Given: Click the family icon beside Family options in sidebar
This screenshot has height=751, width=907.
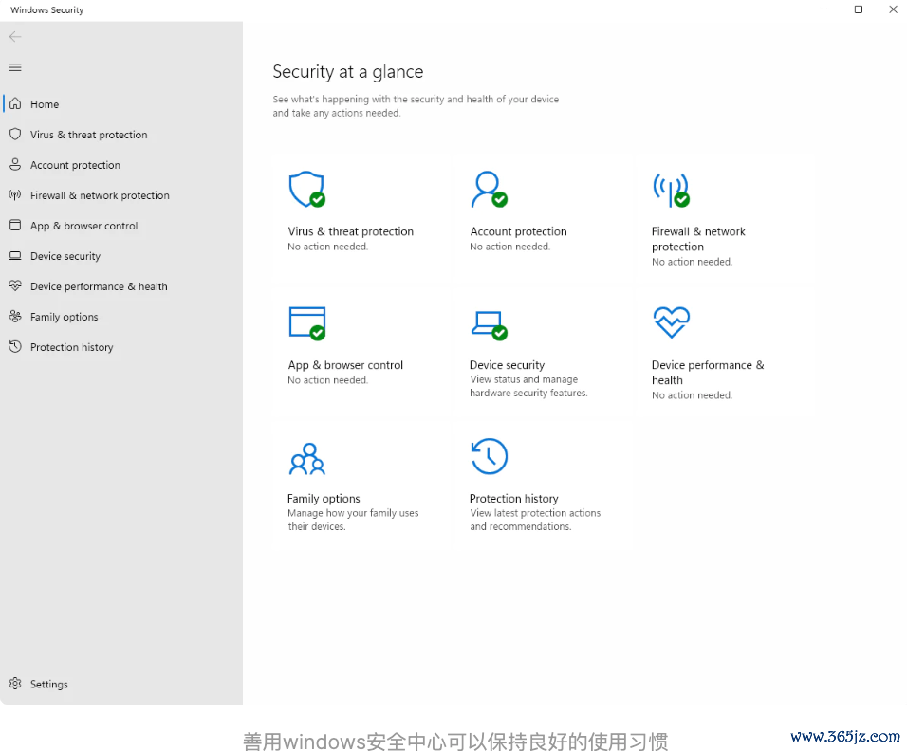Looking at the screenshot, I should click(x=15, y=317).
